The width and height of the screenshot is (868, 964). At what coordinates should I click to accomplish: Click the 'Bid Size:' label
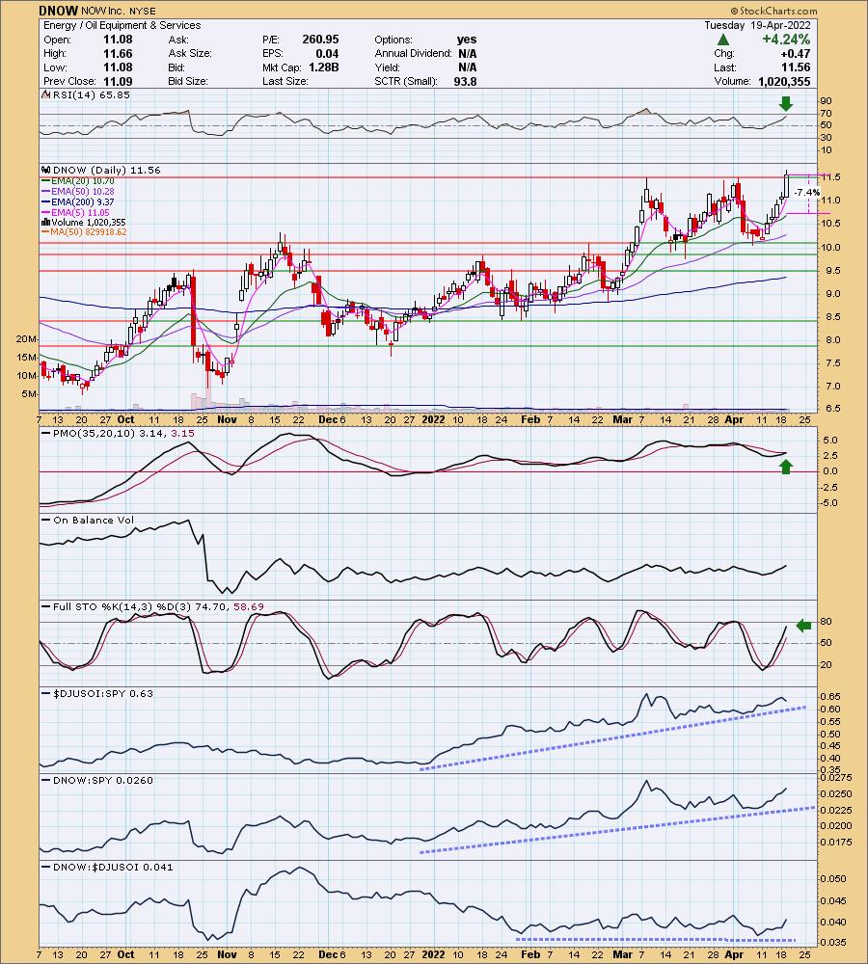click(x=188, y=81)
